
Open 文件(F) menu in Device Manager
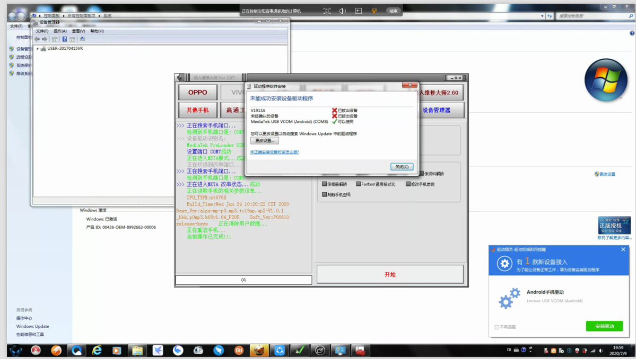click(x=42, y=31)
